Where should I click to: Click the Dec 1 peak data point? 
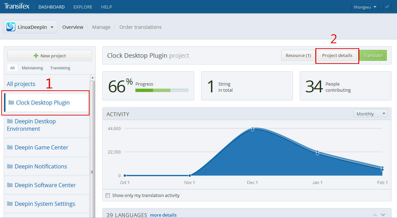pyautogui.click(x=252, y=129)
